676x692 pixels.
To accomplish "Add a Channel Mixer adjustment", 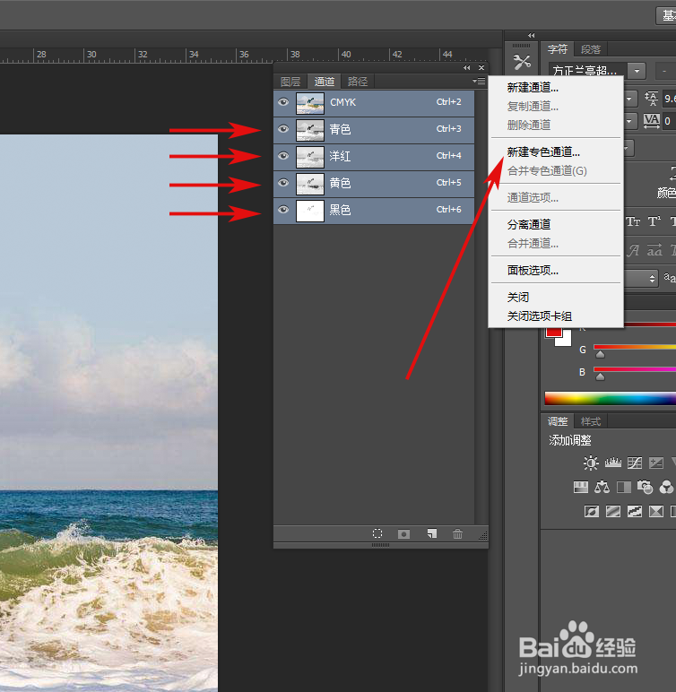I will 666,488.
